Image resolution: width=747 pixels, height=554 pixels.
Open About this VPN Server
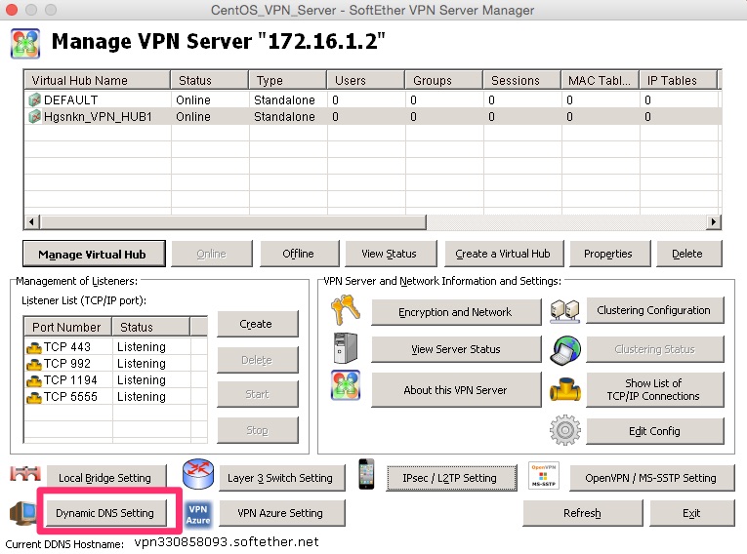[456, 390]
